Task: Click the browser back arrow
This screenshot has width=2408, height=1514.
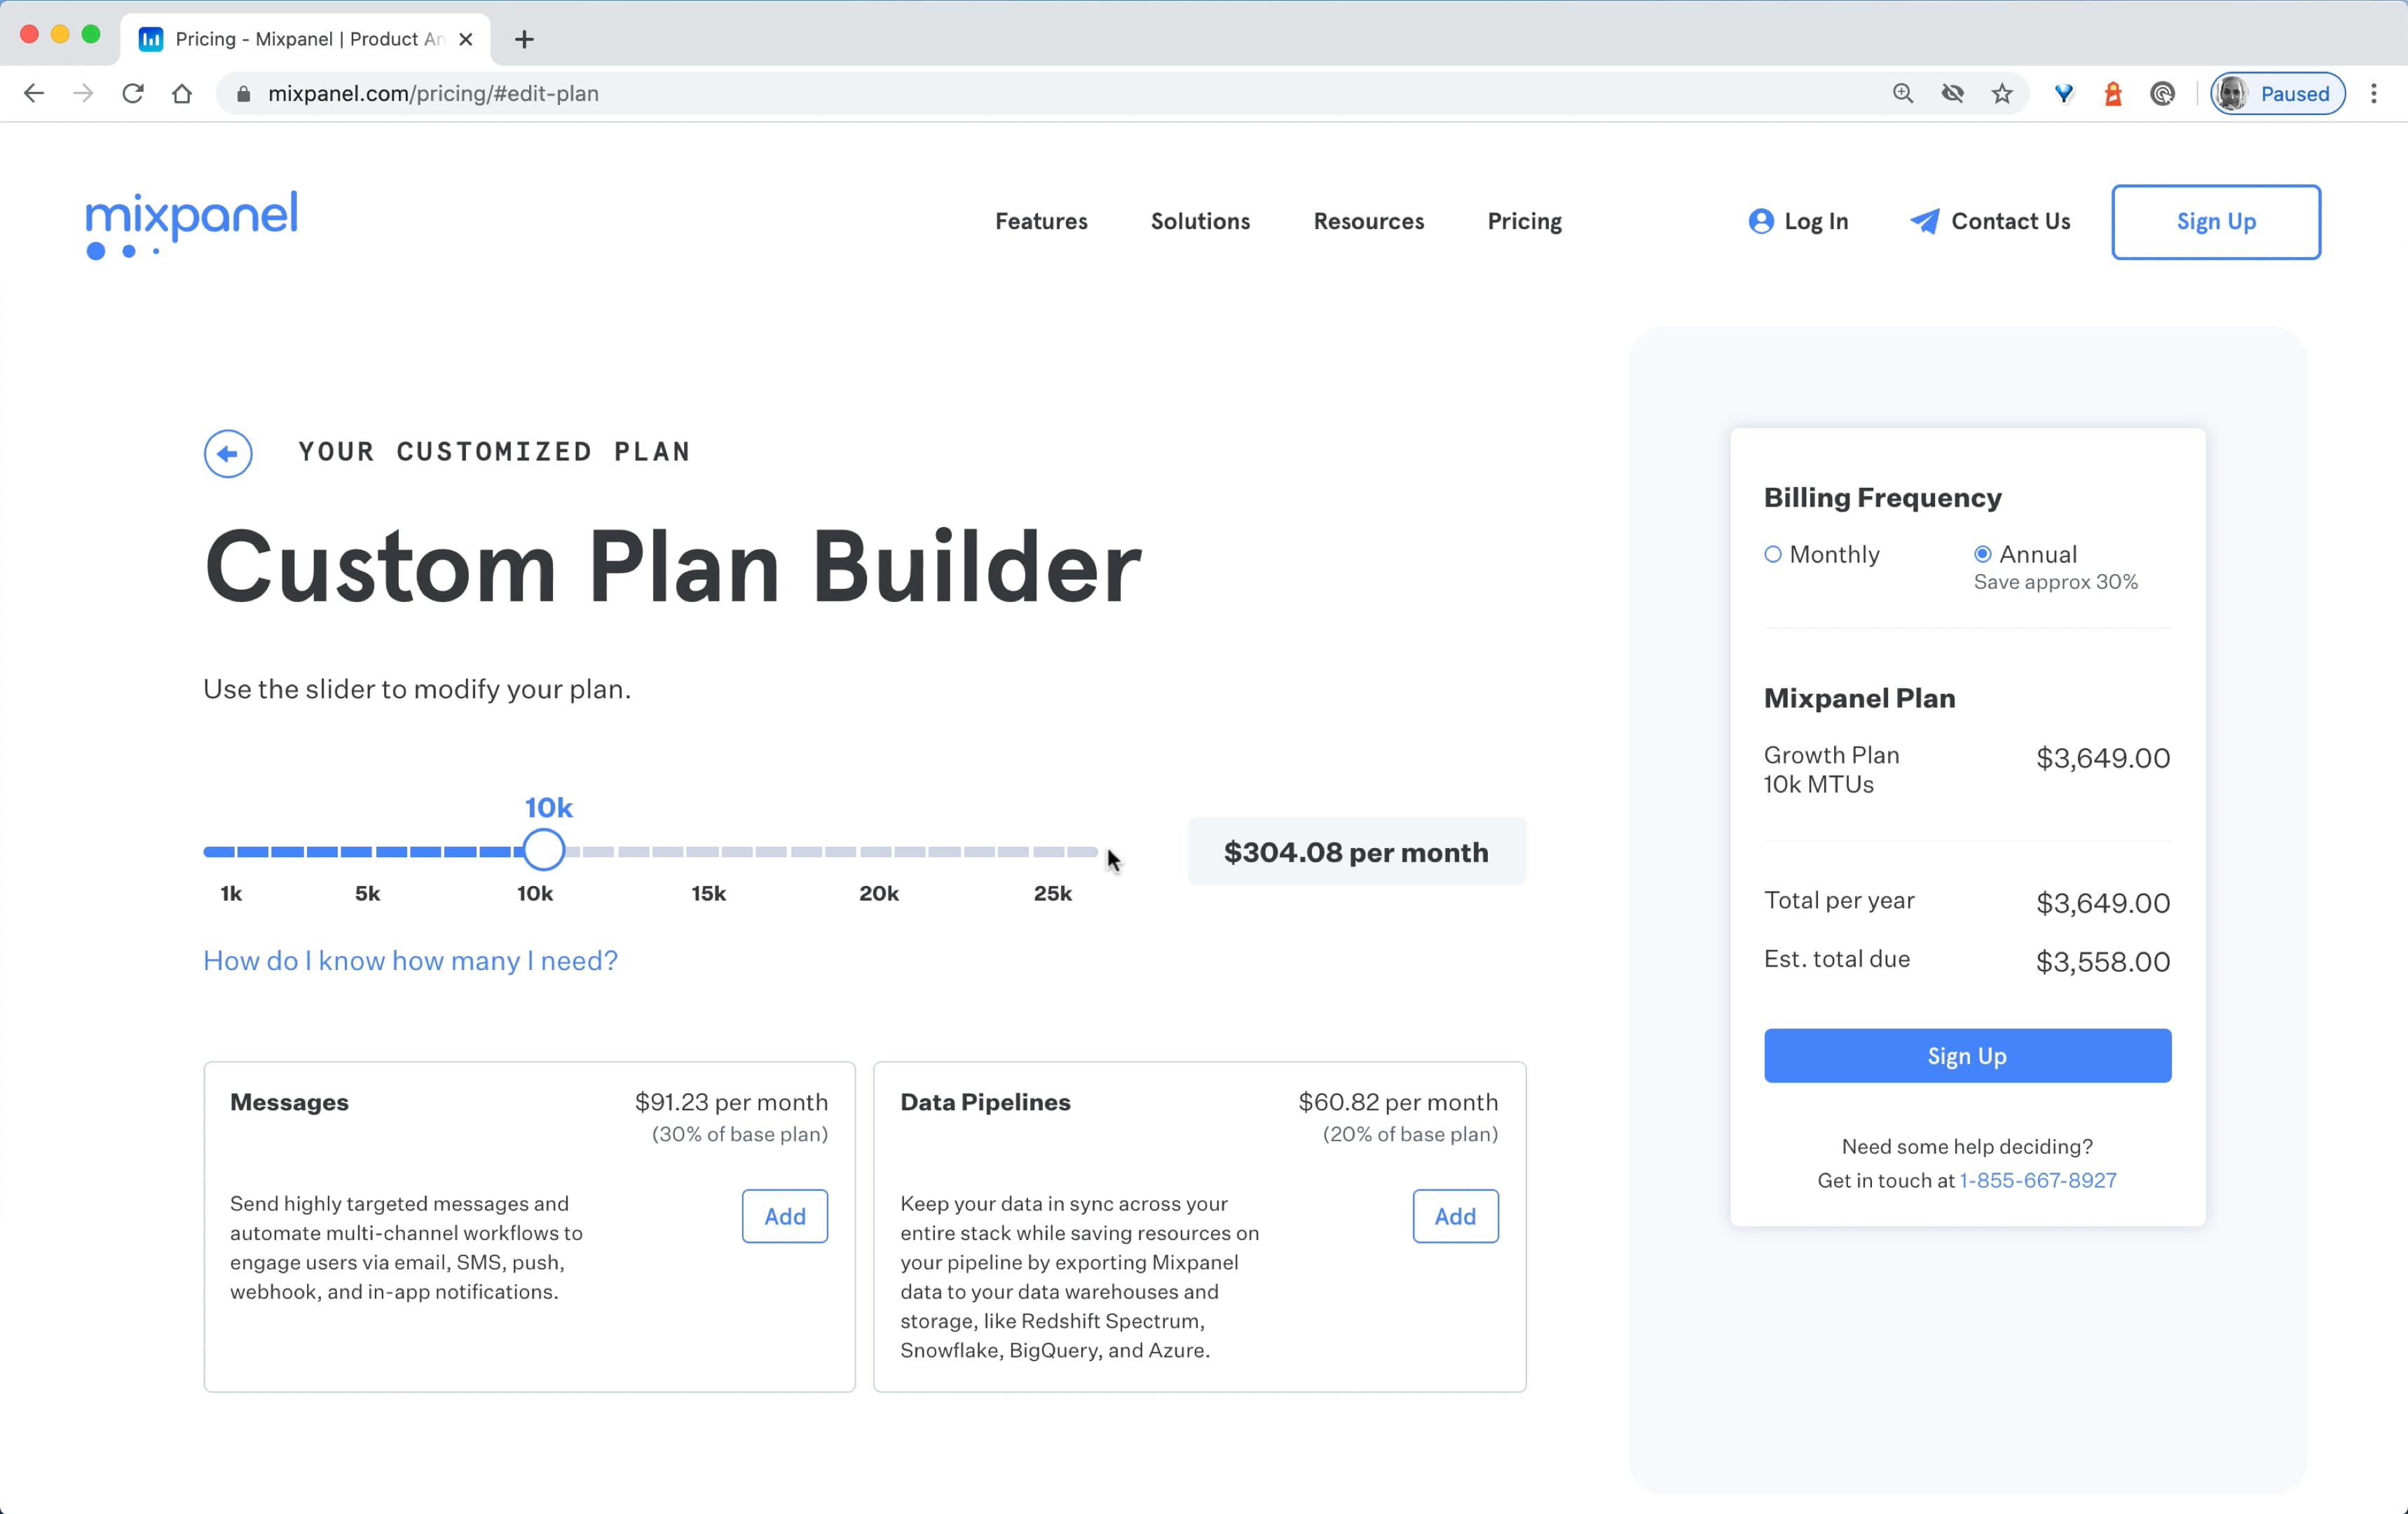Action: [34, 94]
